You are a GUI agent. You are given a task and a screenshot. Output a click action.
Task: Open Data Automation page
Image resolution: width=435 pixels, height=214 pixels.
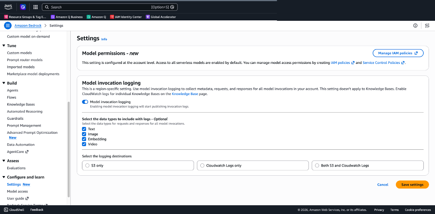click(x=21, y=145)
